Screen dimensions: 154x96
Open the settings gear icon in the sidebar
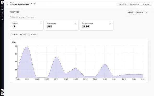pyautogui.click(x=2, y=19)
